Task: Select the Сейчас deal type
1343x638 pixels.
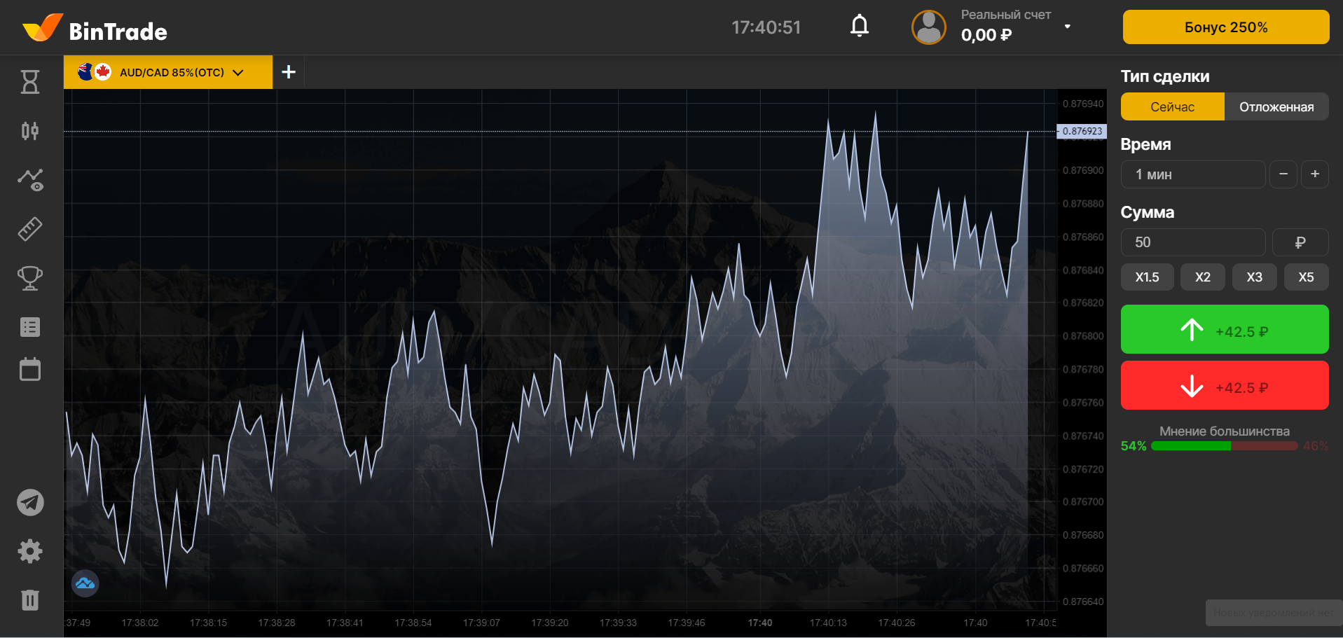Action: pyautogui.click(x=1172, y=107)
